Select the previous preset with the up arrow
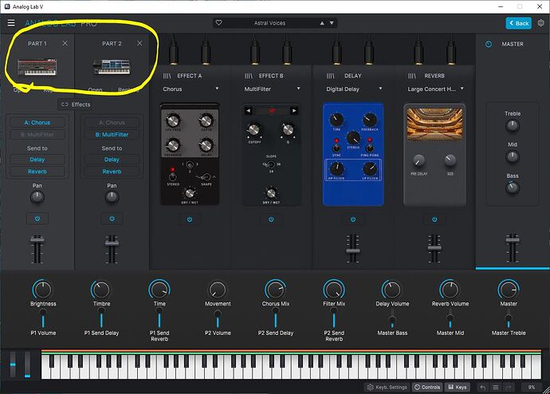 [x=322, y=23]
